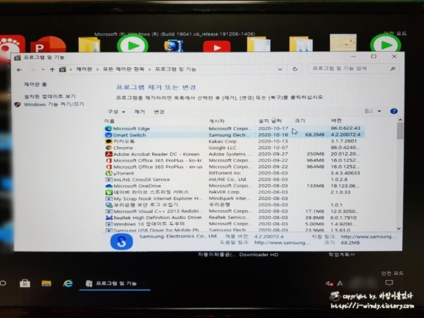Go back with the back arrow

coord(19,70)
